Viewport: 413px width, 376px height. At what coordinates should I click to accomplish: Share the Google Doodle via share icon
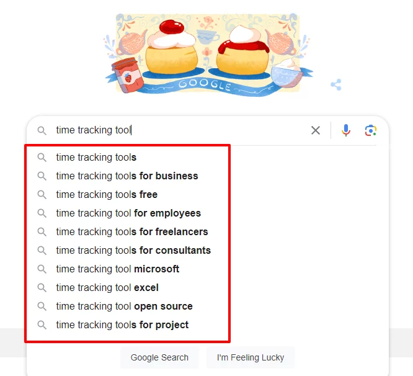pos(336,85)
